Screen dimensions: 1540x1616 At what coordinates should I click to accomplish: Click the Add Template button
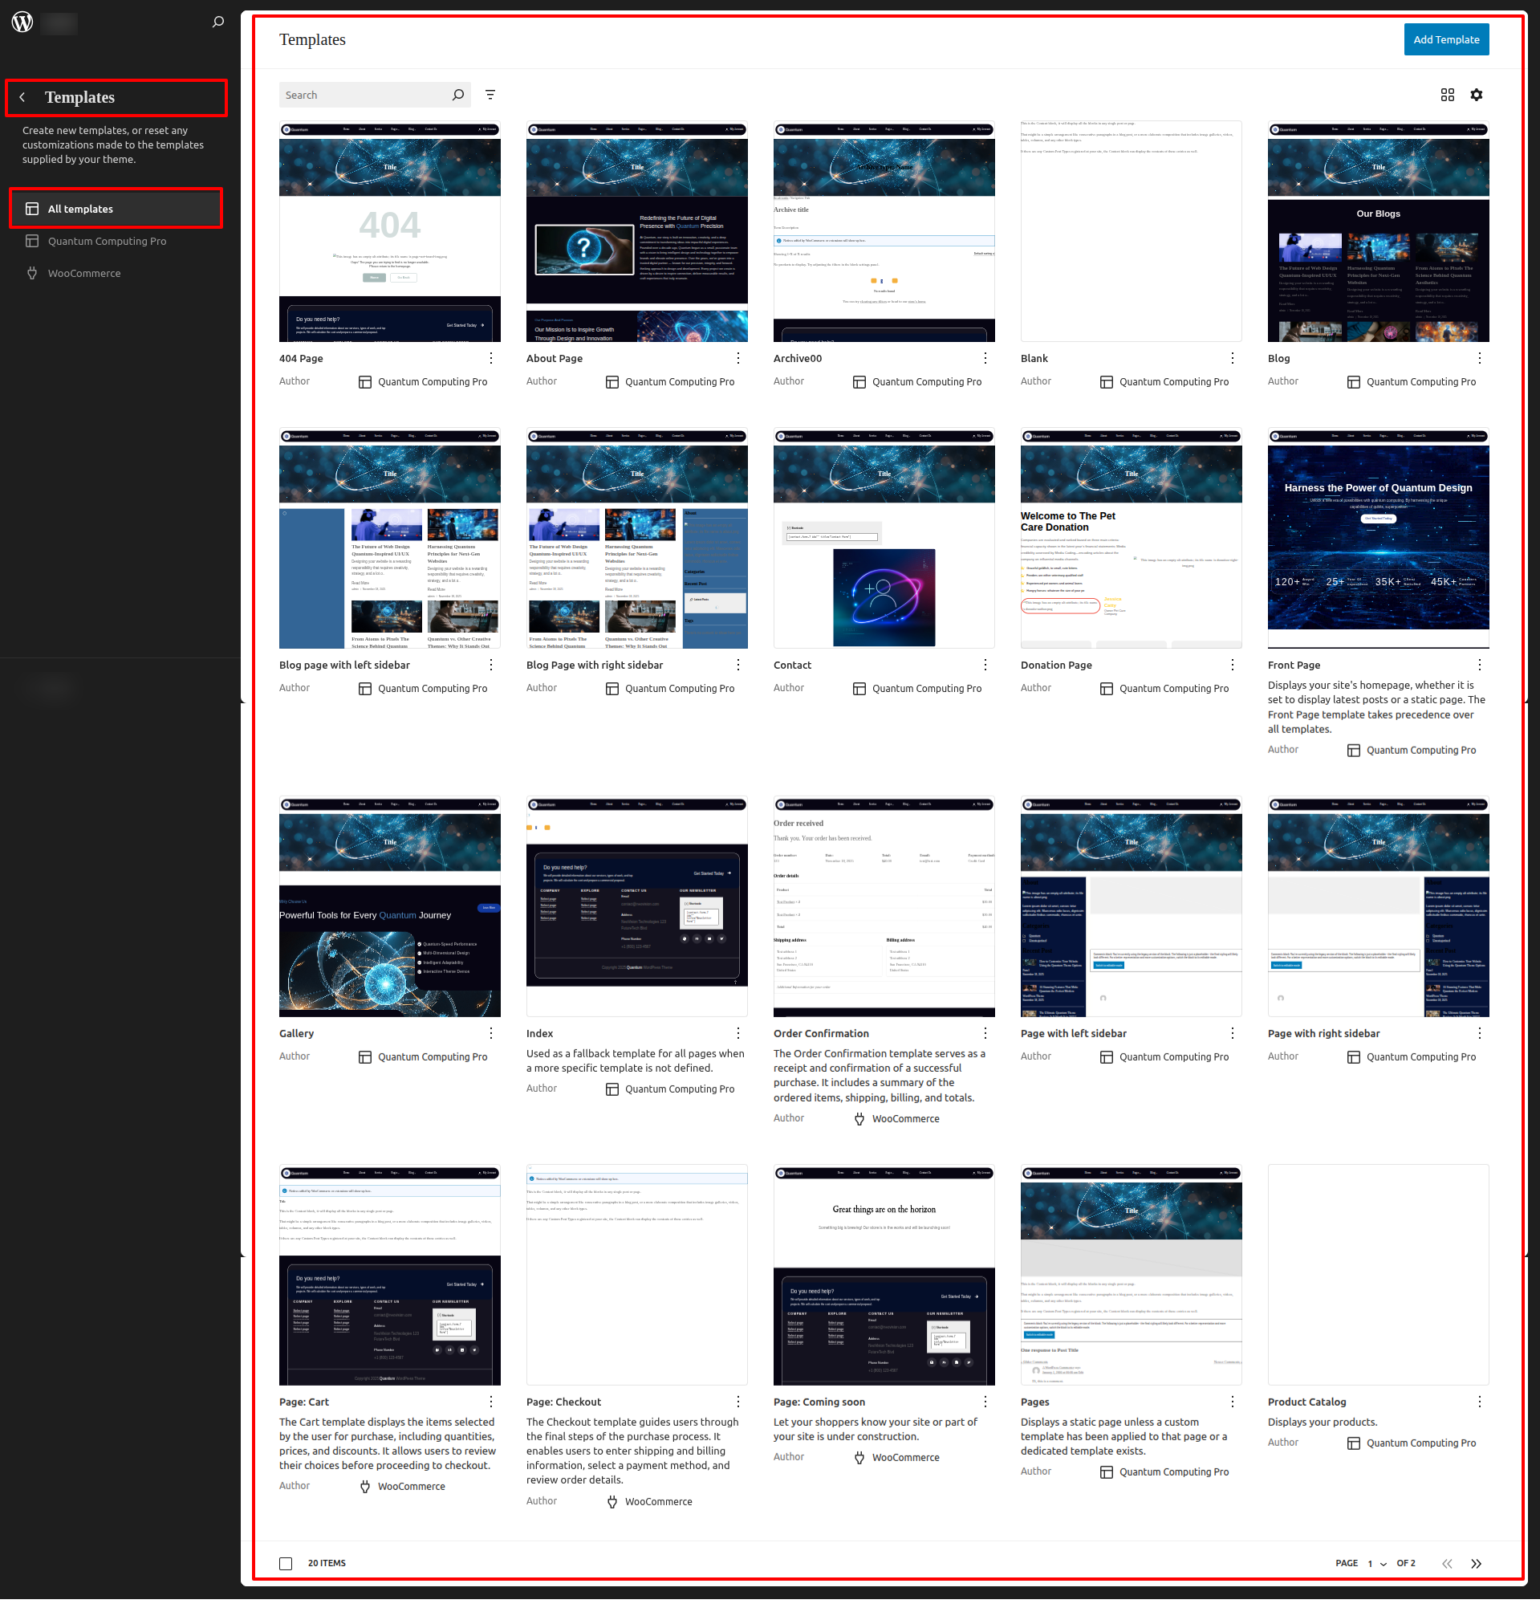click(1445, 39)
